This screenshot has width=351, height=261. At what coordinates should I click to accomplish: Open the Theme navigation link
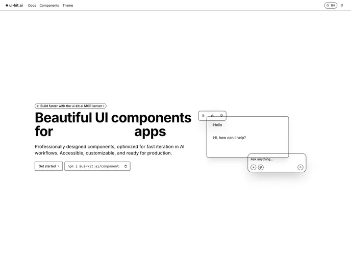68,6
